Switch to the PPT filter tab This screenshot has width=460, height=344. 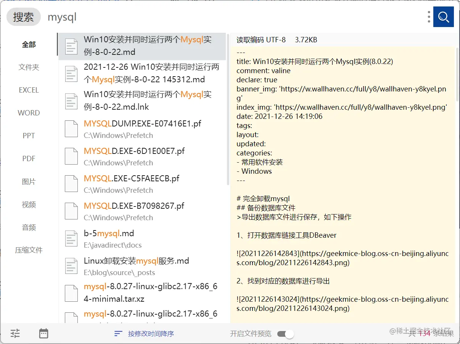coord(29,136)
